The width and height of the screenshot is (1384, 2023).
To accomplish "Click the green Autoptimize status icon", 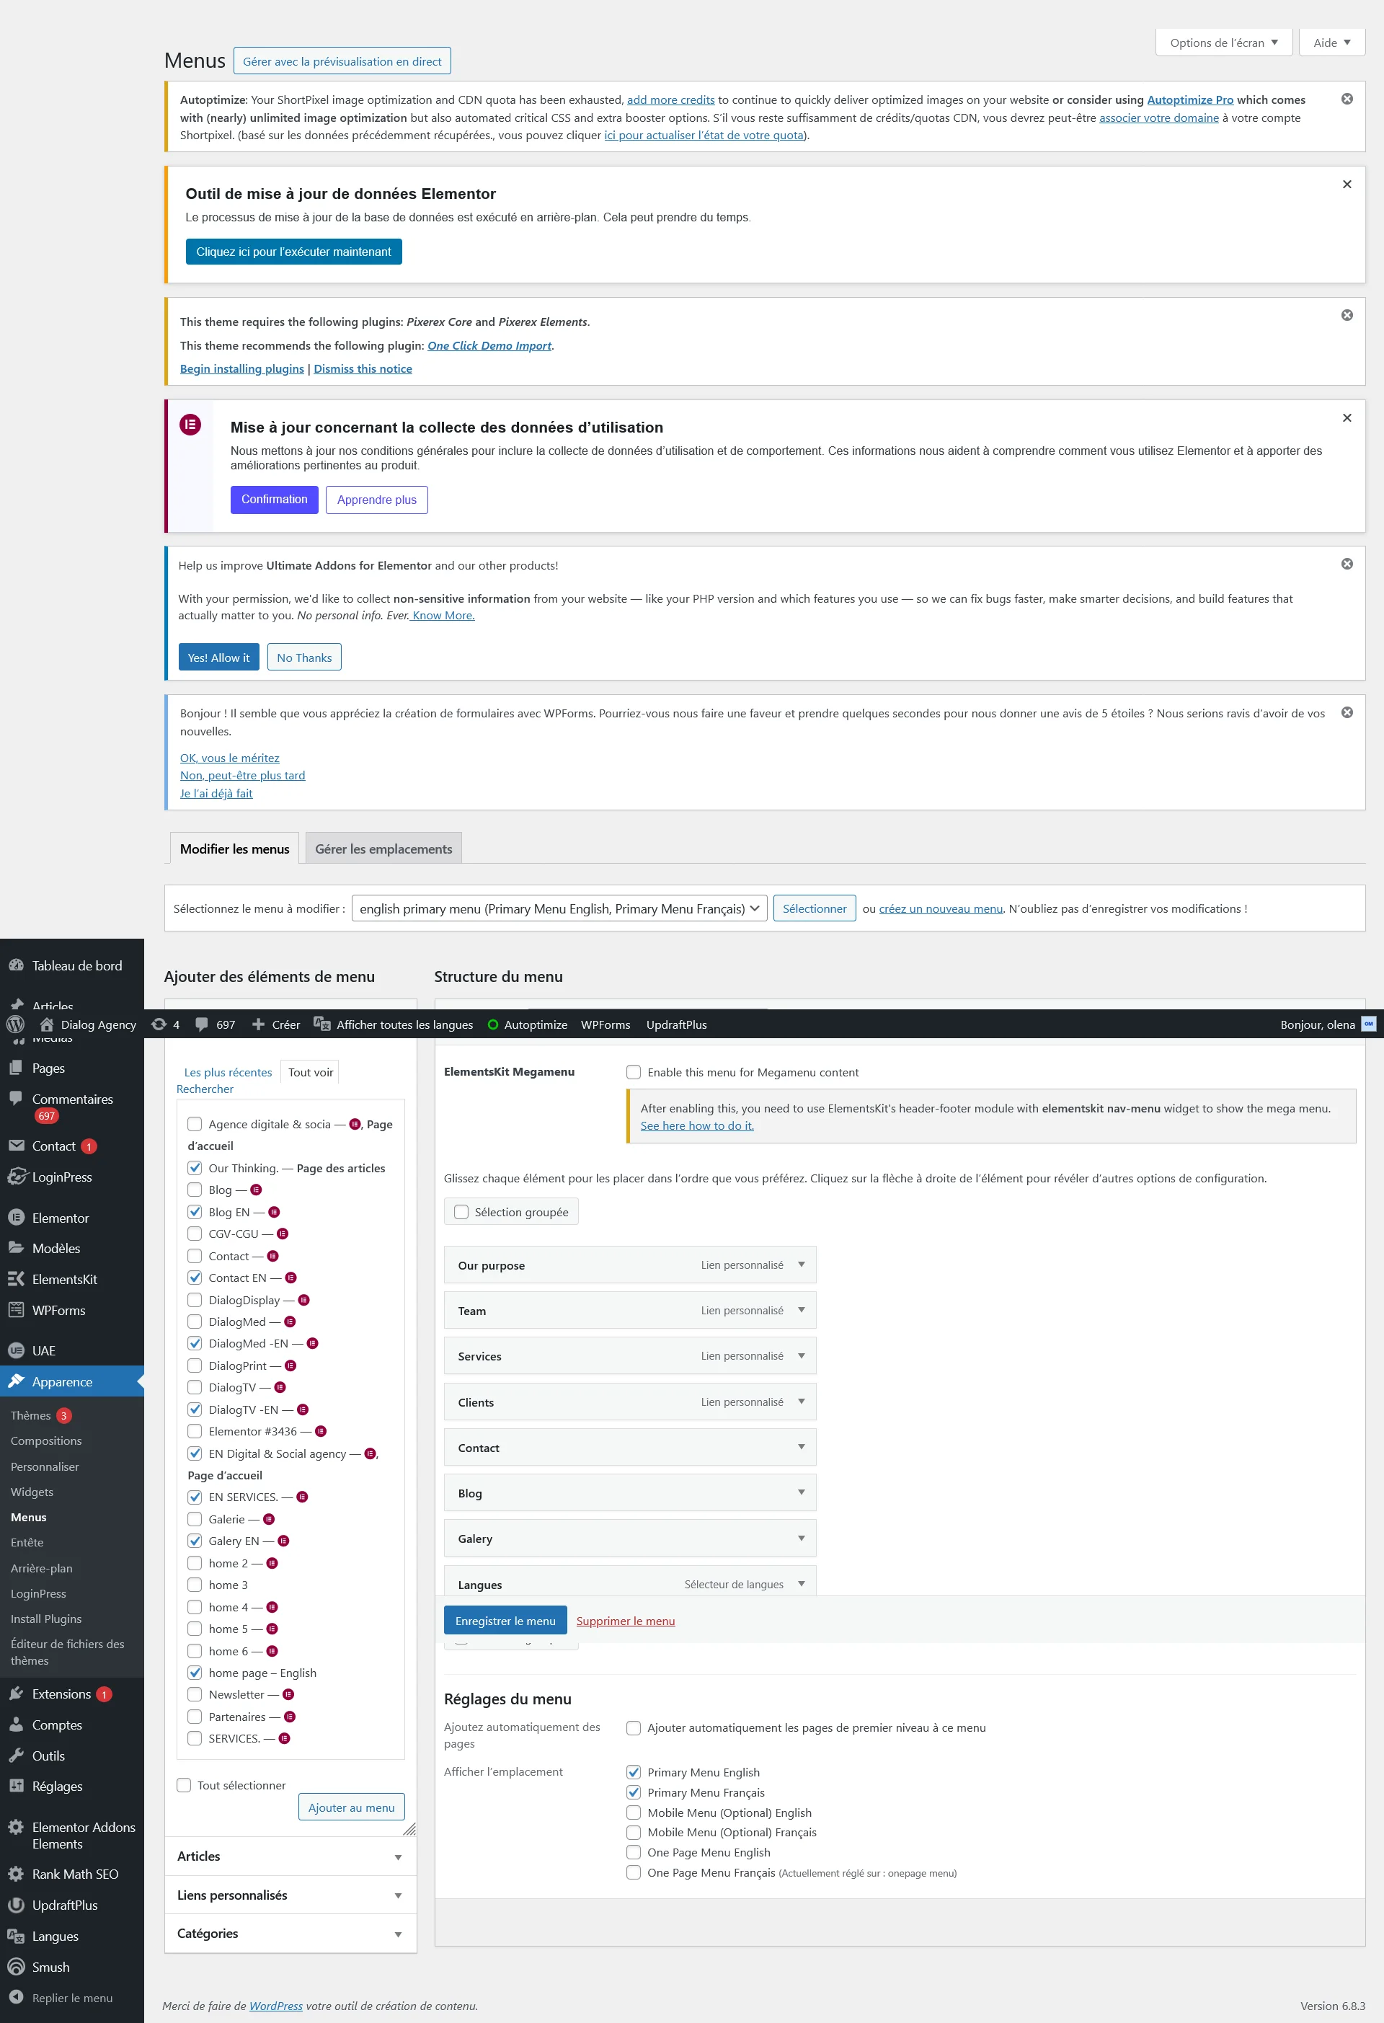I will tap(492, 1024).
